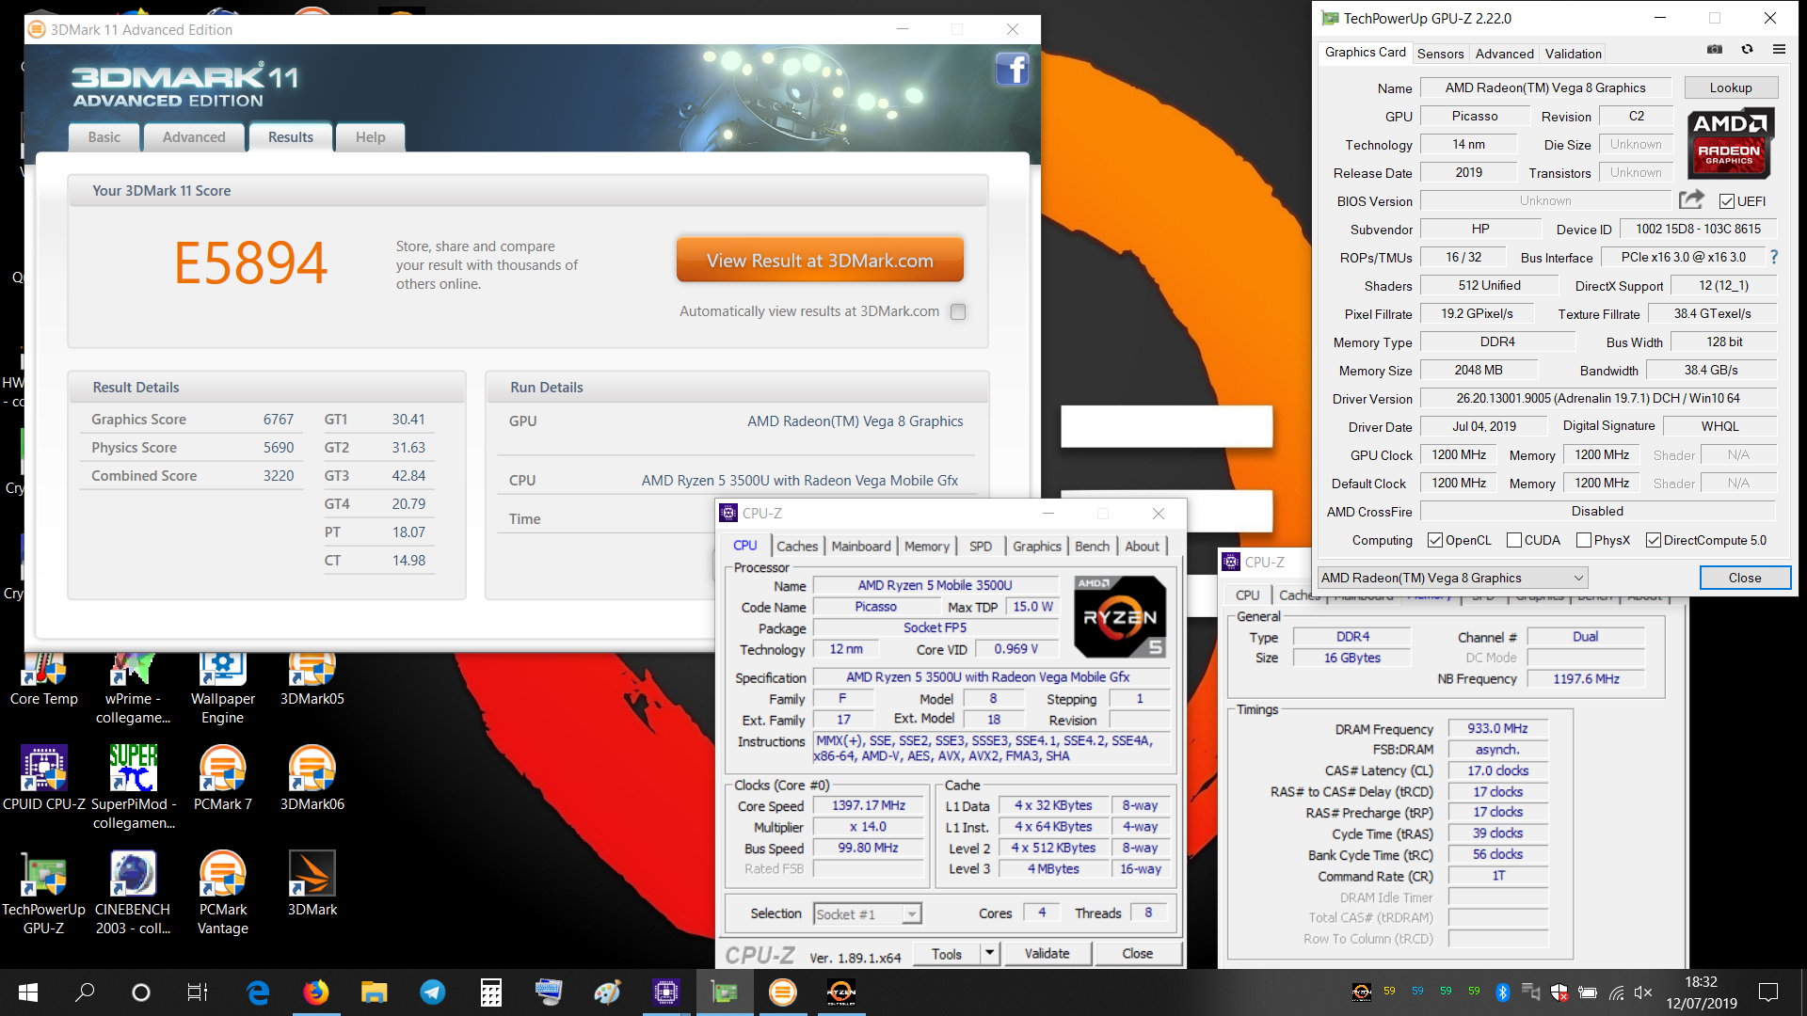Click the Ryzen Controller taskbar icon
Image resolution: width=1807 pixels, height=1016 pixels.
pyautogui.click(x=840, y=992)
